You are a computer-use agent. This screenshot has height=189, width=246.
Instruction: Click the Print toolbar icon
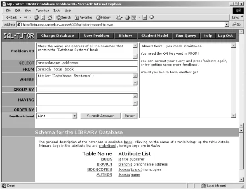pos(127,17)
